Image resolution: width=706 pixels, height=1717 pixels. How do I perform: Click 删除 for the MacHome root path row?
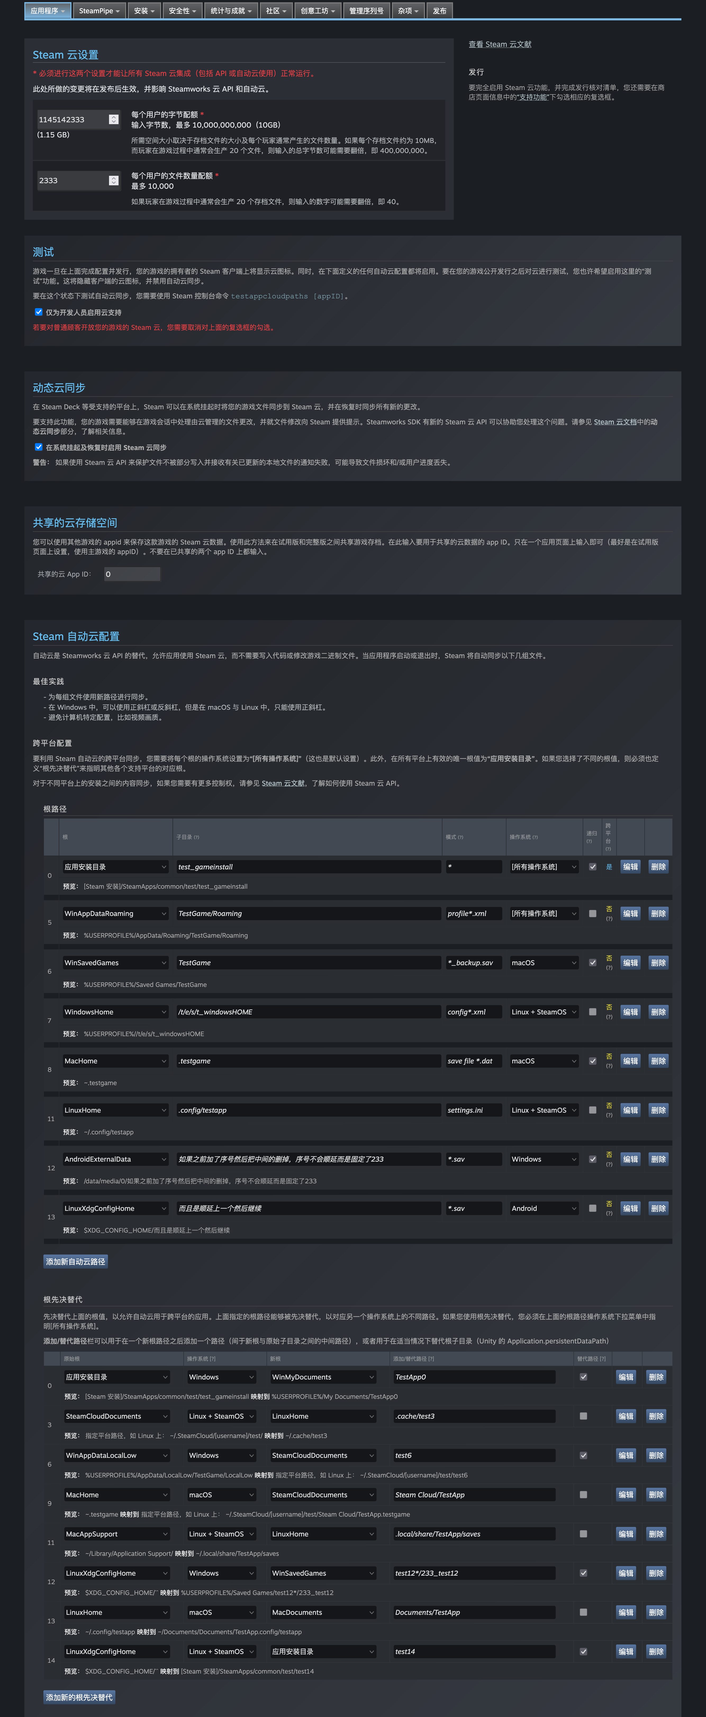[658, 1061]
